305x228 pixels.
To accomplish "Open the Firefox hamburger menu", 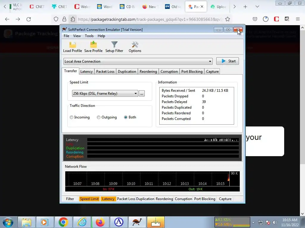I will (x=298, y=19).
